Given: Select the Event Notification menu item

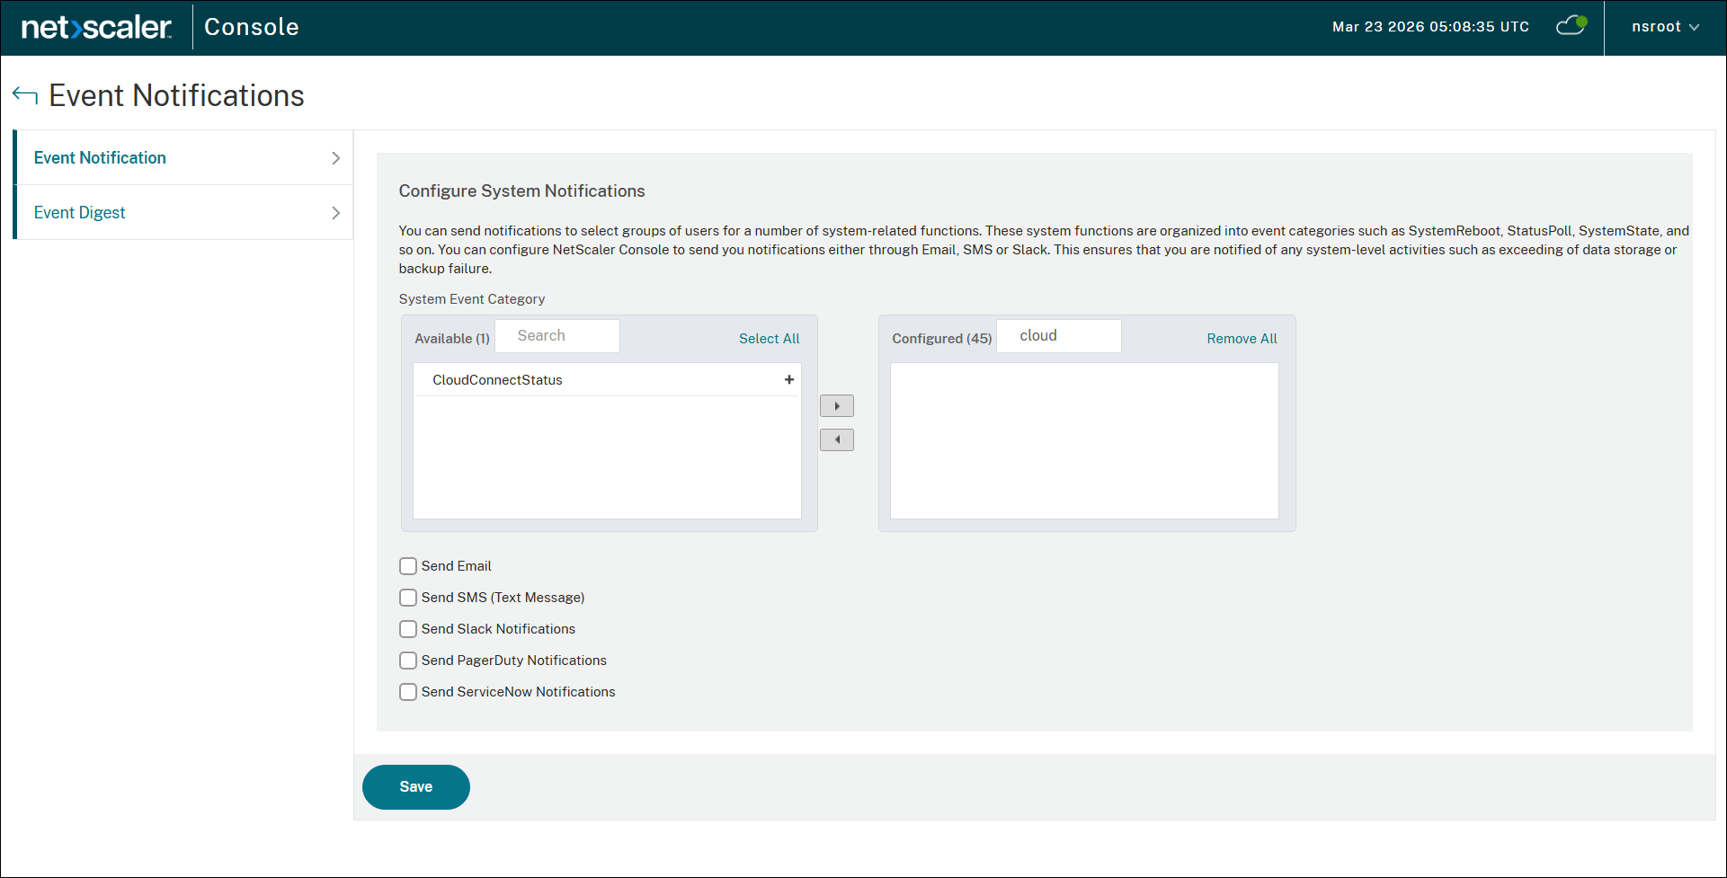Looking at the screenshot, I should click(99, 157).
